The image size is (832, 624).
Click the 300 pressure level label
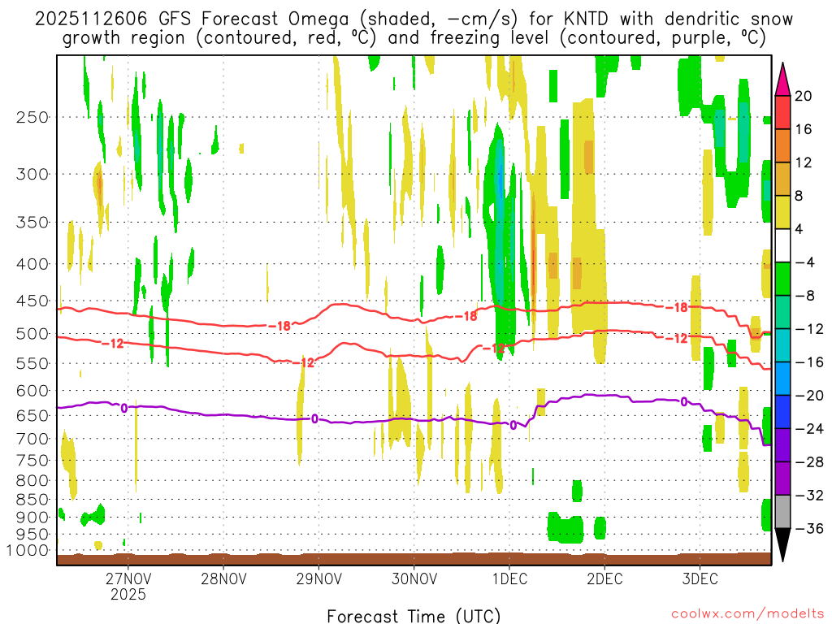click(x=32, y=174)
